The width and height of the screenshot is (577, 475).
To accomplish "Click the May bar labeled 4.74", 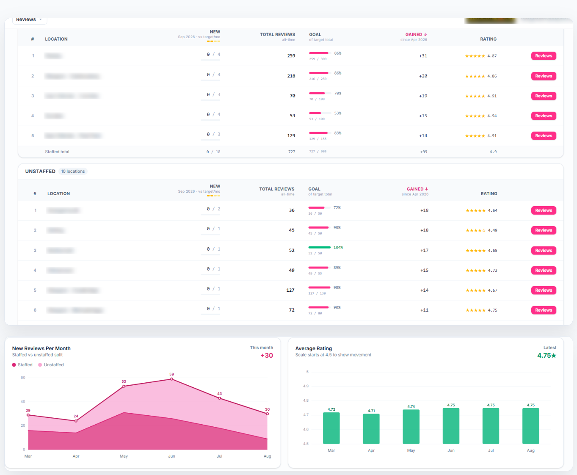I will pos(411,427).
